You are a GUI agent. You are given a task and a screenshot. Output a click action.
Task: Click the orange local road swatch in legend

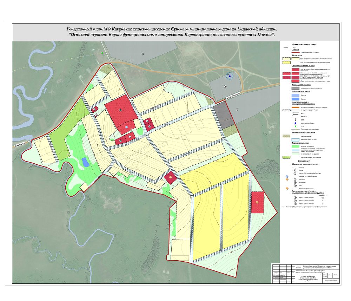(296, 107)
